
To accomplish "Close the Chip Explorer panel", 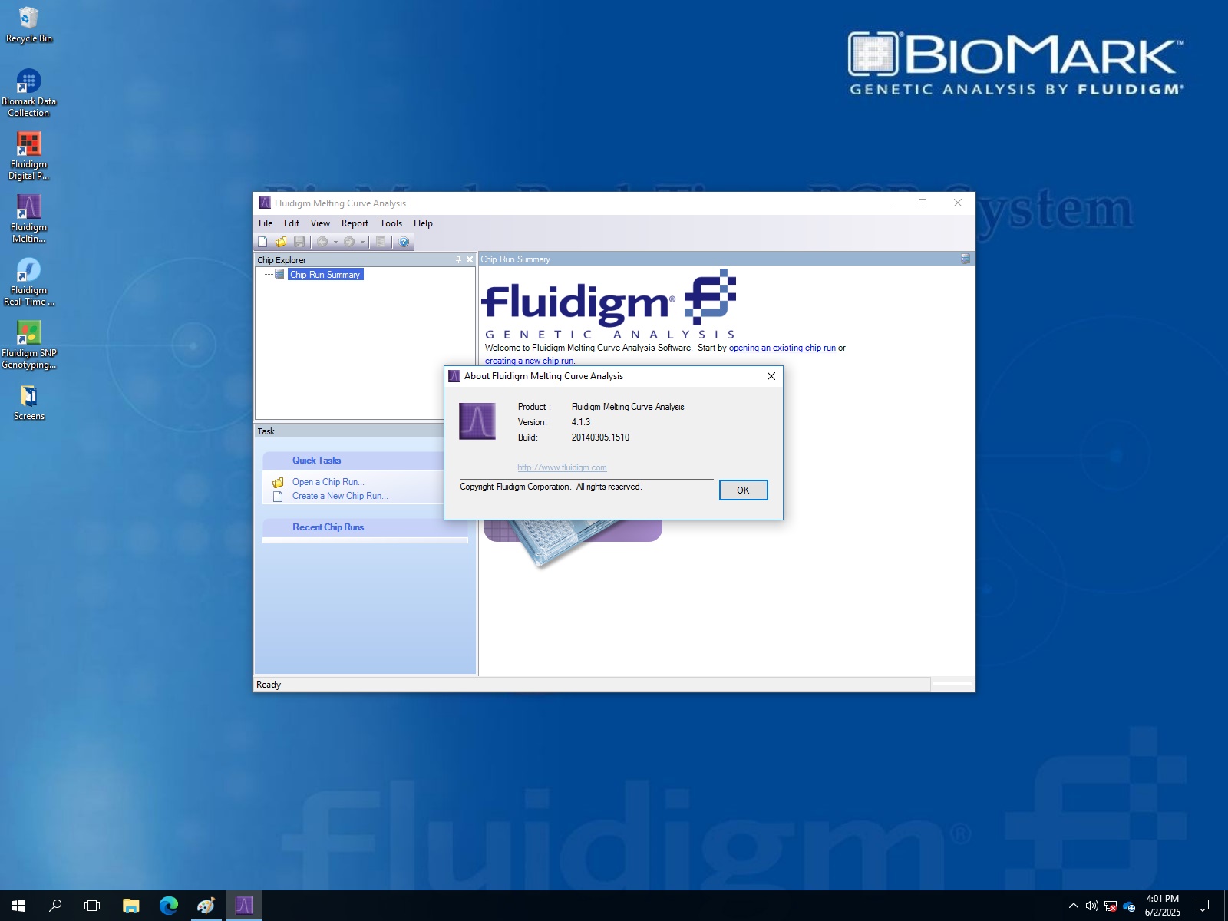I will click(470, 260).
